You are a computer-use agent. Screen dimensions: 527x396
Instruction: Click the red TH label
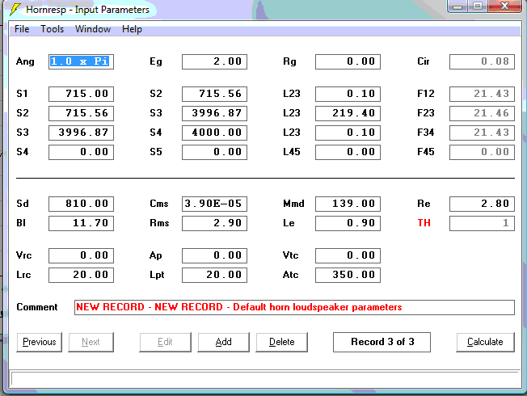click(424, 223)
